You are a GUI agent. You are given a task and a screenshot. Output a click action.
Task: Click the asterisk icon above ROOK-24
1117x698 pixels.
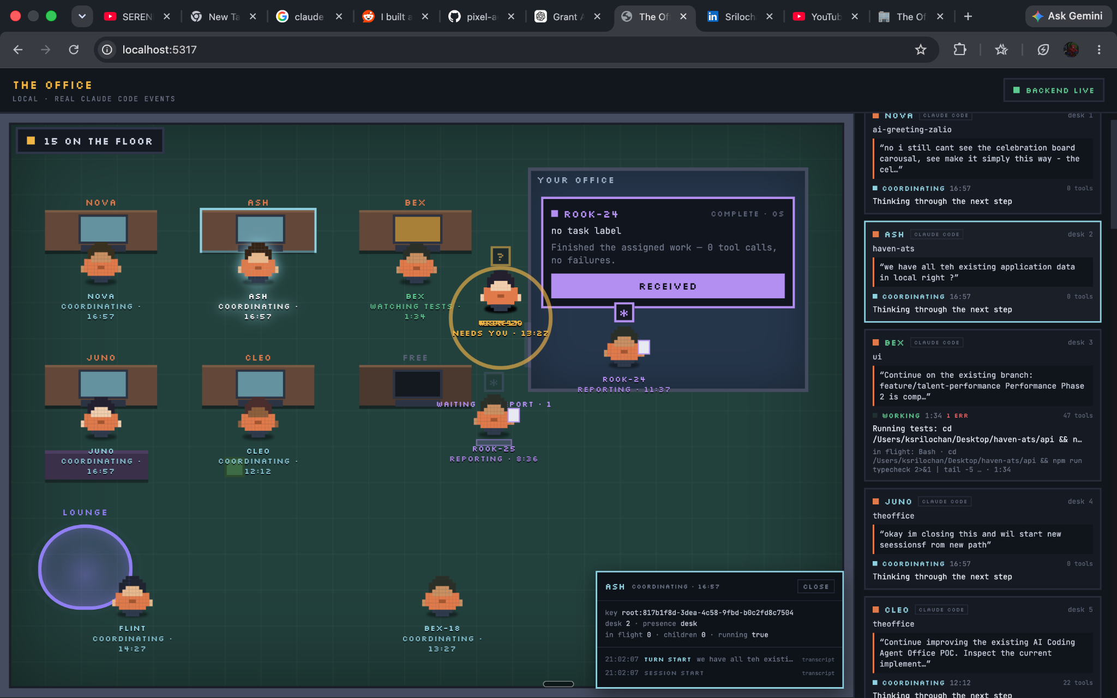(x=624, y=312)
